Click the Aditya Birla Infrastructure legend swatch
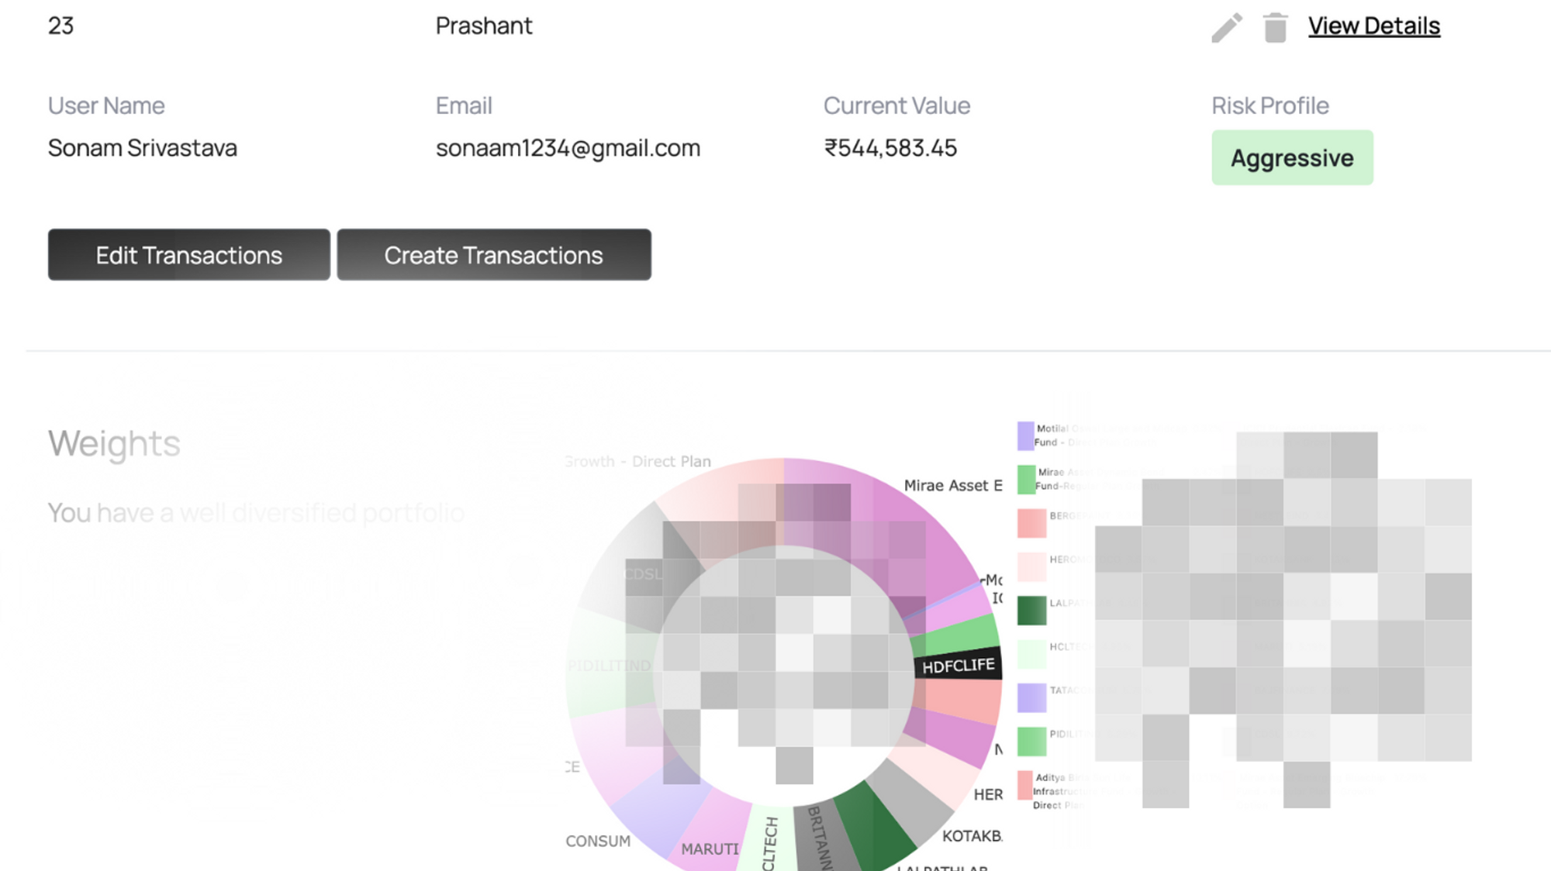This screenshot has height=871, width=1551. (x=1024, y=785)
